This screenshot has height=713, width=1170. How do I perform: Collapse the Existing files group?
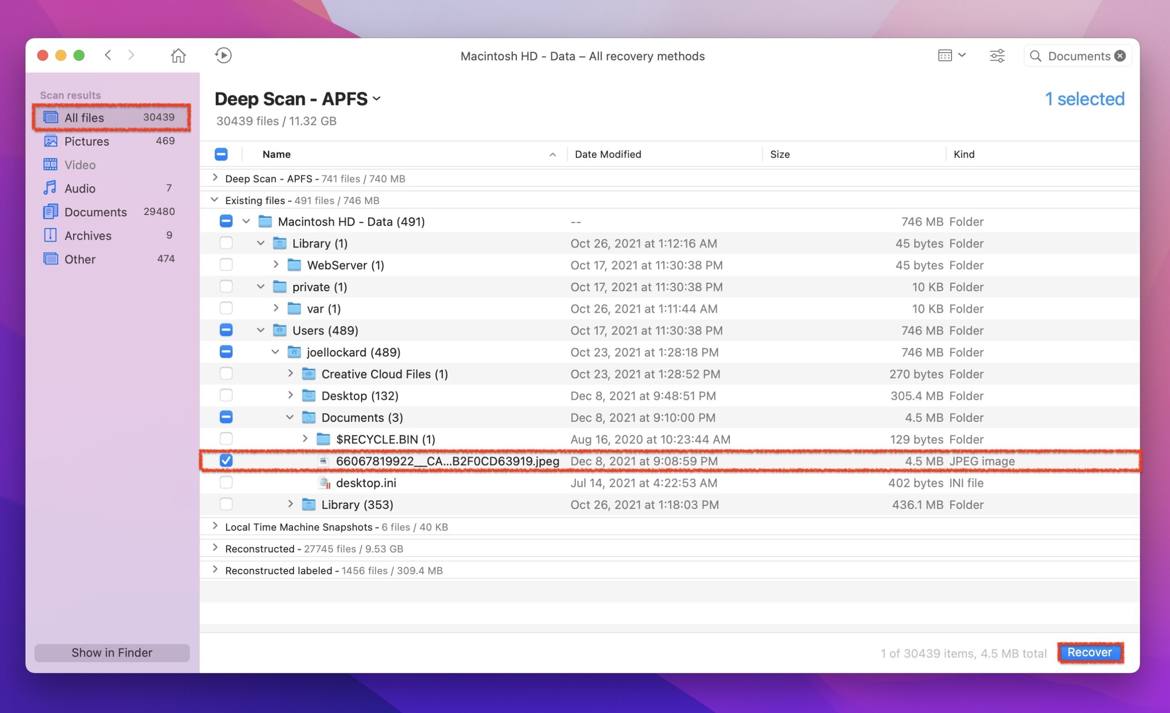[215, 200]
